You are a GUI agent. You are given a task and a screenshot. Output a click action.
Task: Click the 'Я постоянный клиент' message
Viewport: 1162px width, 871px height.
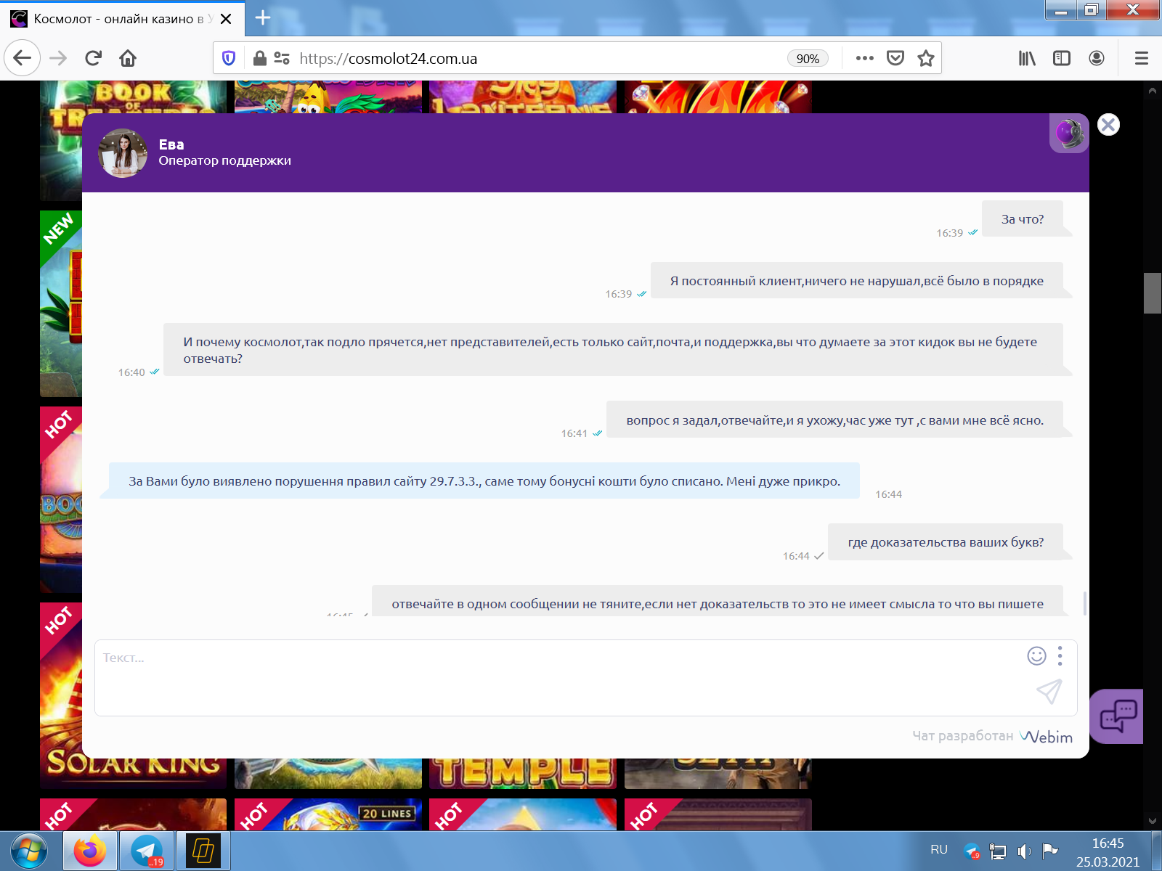coord(857,281)
